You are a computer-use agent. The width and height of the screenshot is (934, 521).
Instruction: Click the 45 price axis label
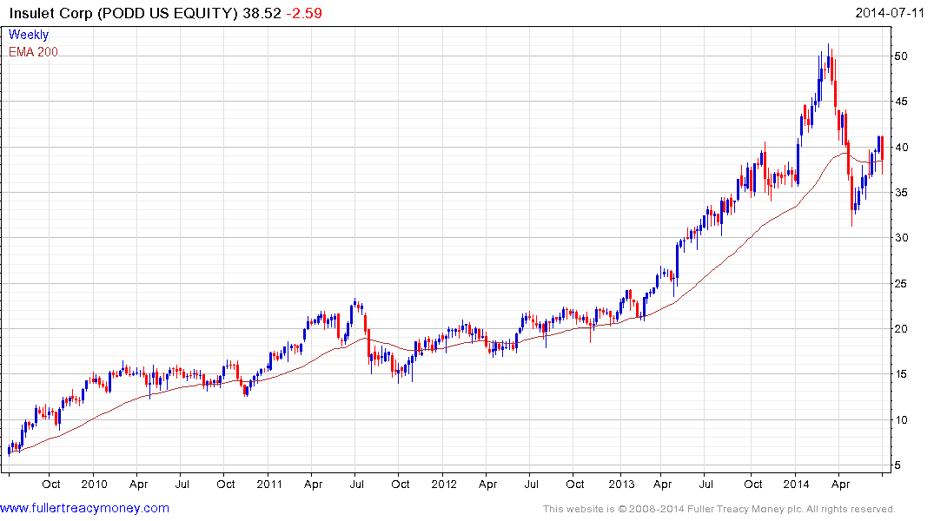[x=901, y=102]
